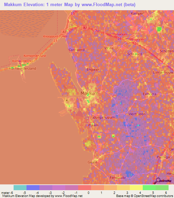This screenshot has width=174, height=198.
Task: Click the Longerhouw village label
Action: 163,72
